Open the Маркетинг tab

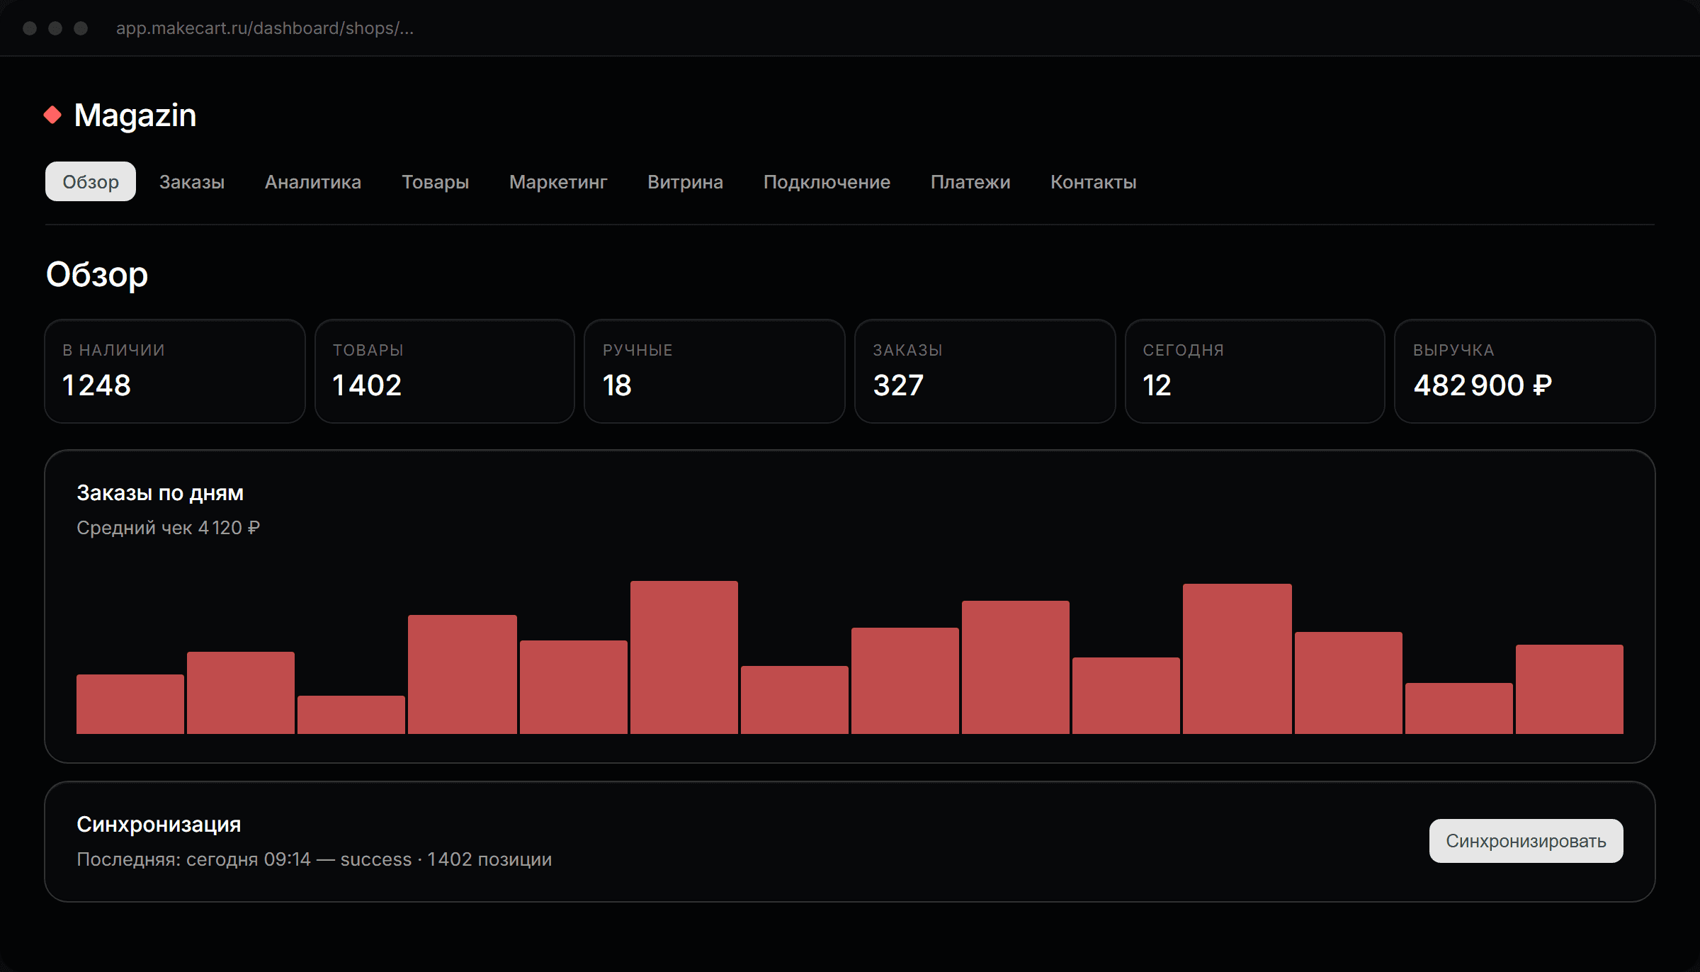coord(558,182)
